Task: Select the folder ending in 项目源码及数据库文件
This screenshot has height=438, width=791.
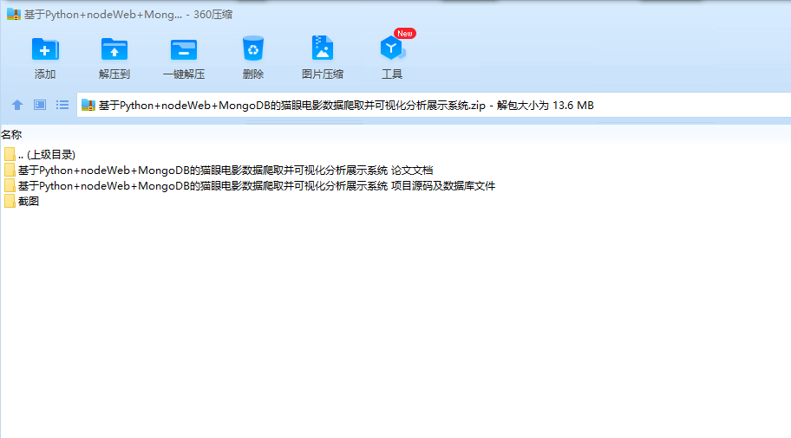Action: click(249, 186)
